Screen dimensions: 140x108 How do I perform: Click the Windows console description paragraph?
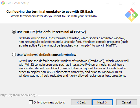[x=74, y=68]
